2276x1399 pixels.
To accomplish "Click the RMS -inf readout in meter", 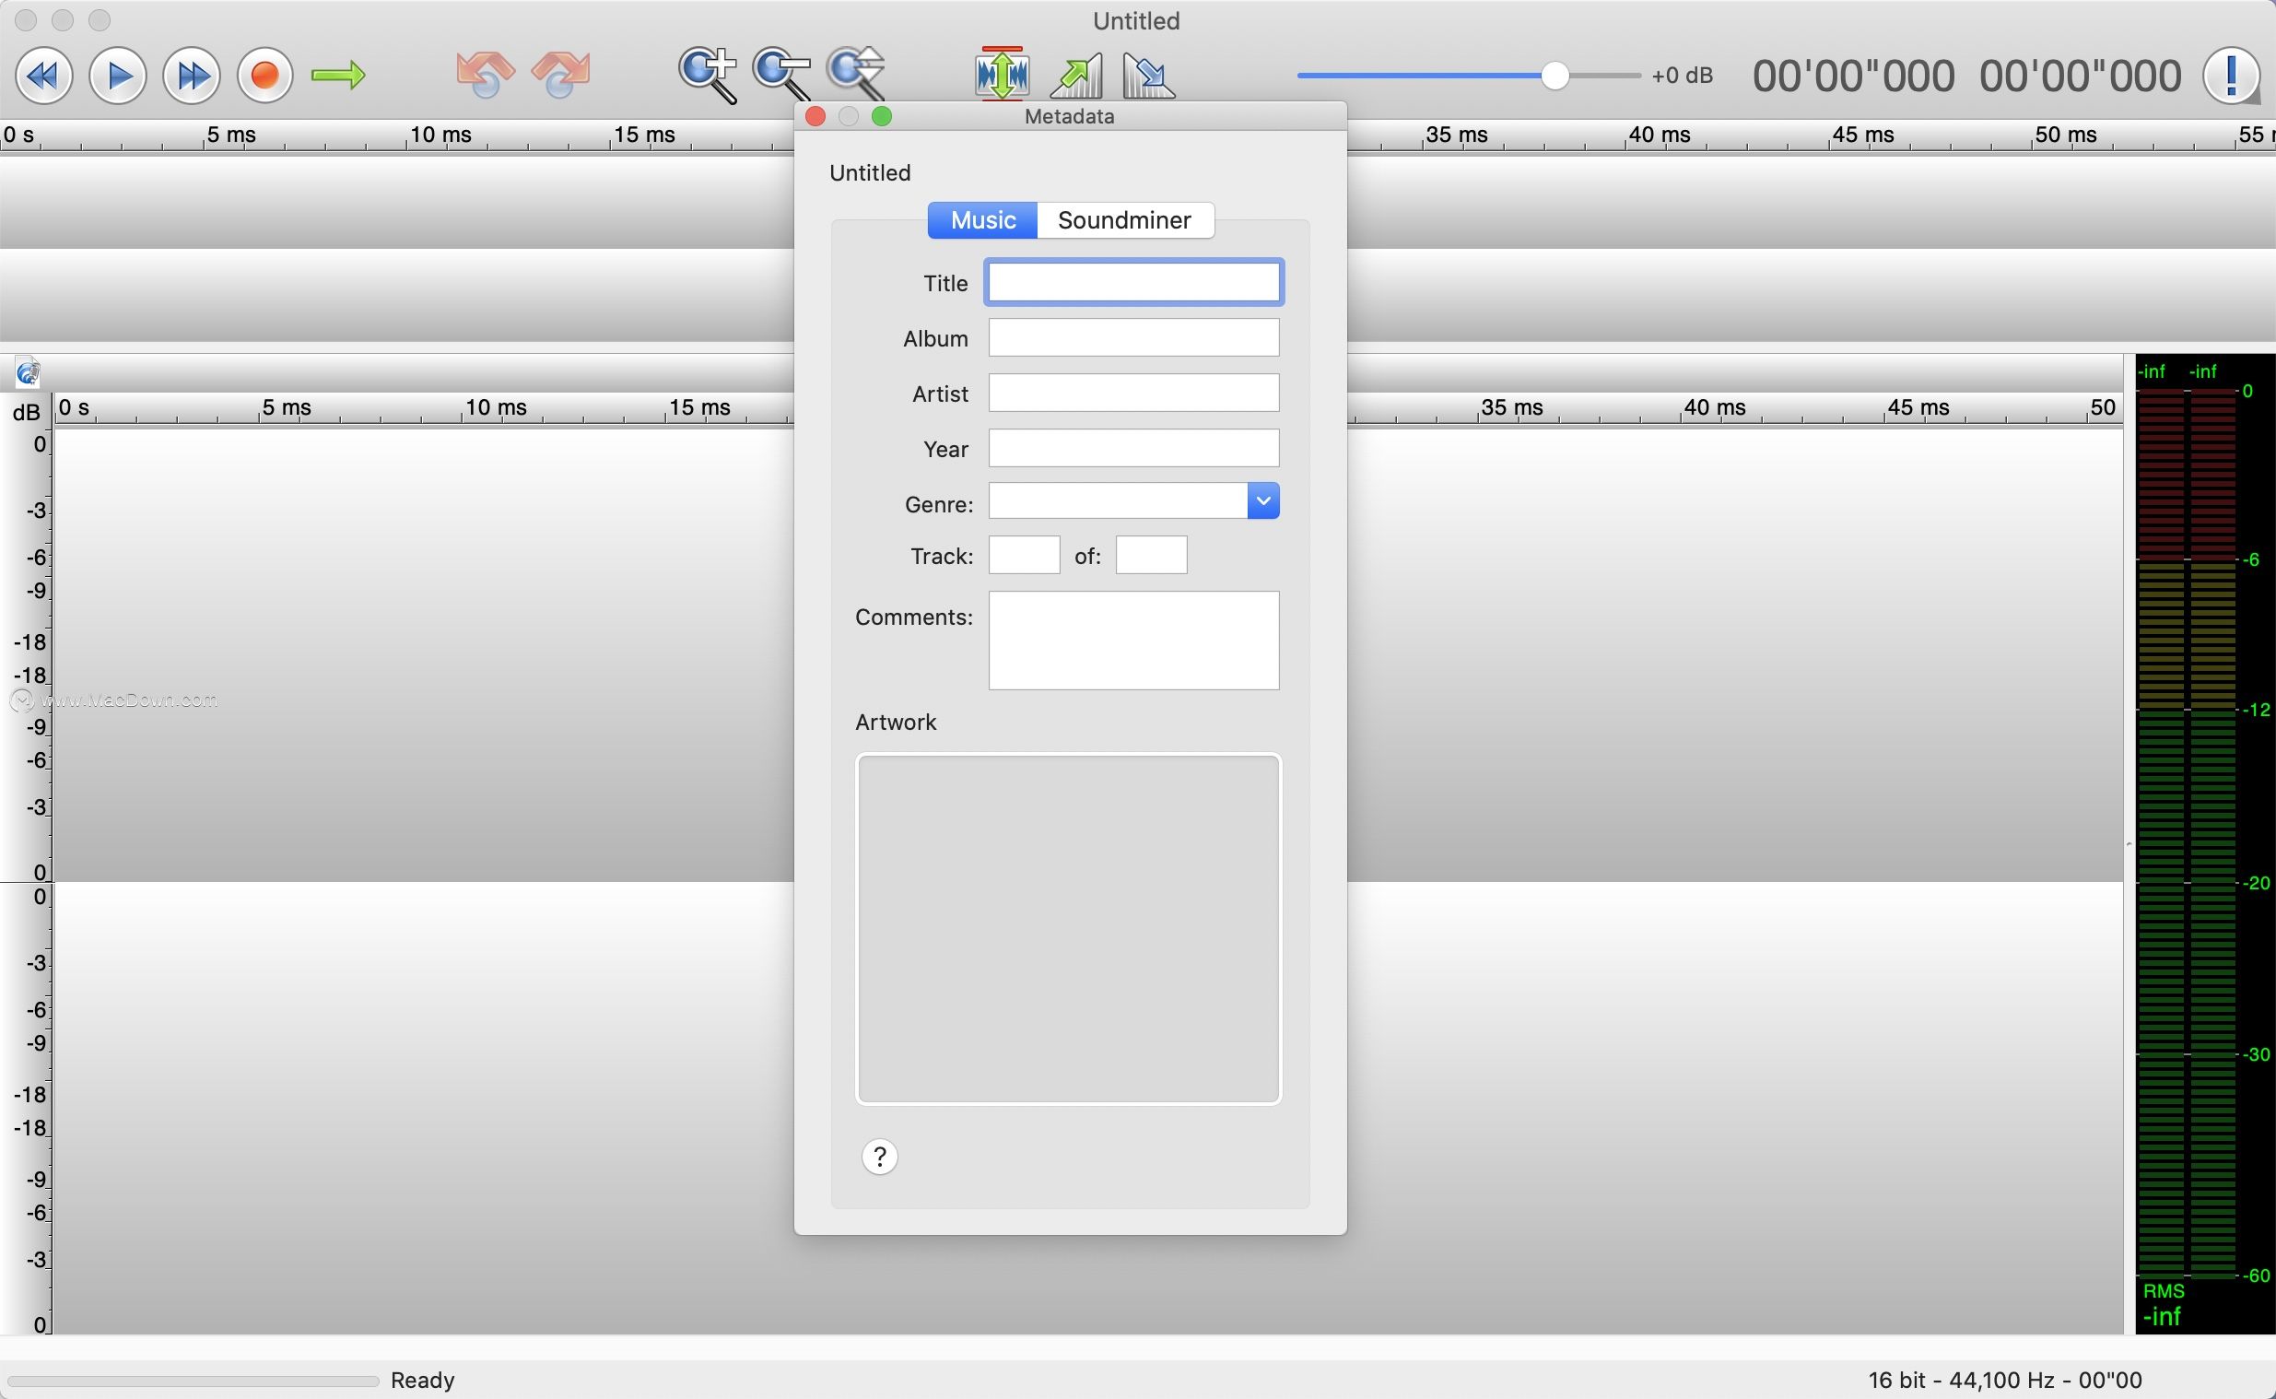I will click(2164, 1305).
